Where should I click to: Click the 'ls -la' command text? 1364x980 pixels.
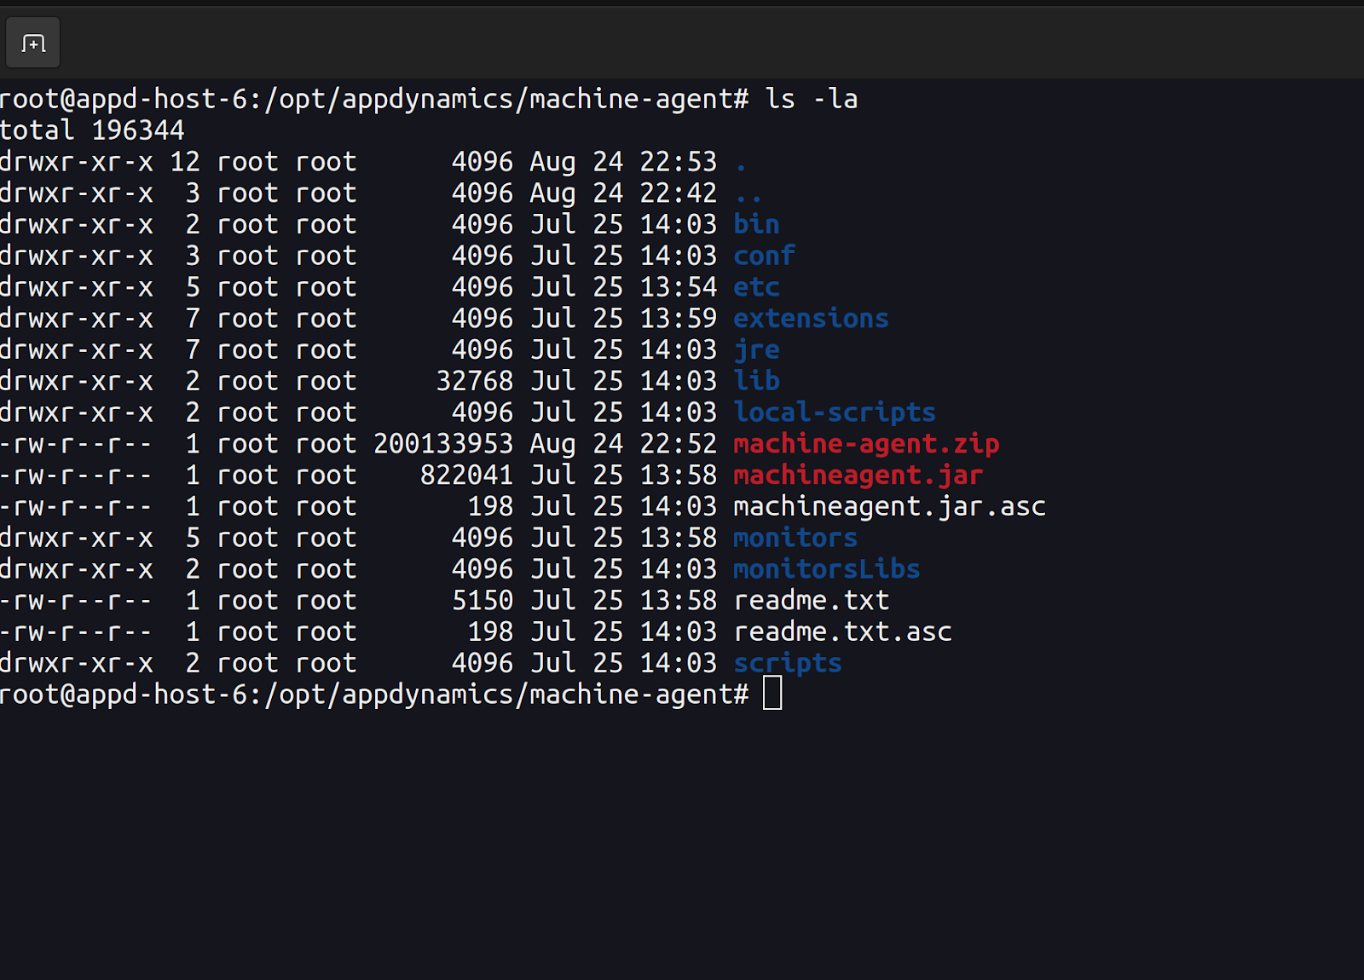(x=811, y=99)
